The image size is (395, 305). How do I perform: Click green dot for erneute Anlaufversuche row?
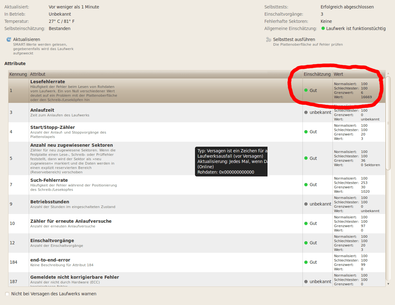click(306, 223)
